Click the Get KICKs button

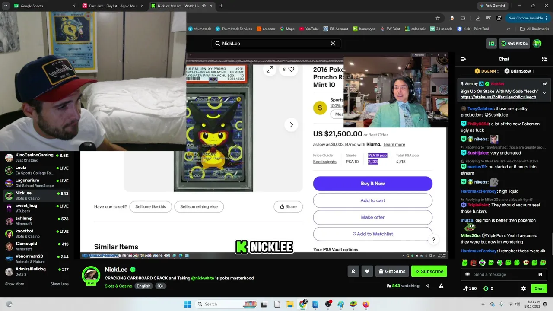pyautogui.click(x=514, y=44)
